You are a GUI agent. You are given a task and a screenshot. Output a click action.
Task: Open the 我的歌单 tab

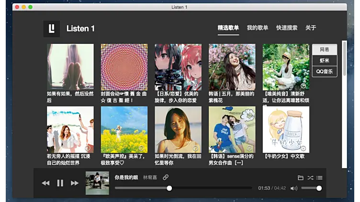point(258,28)
